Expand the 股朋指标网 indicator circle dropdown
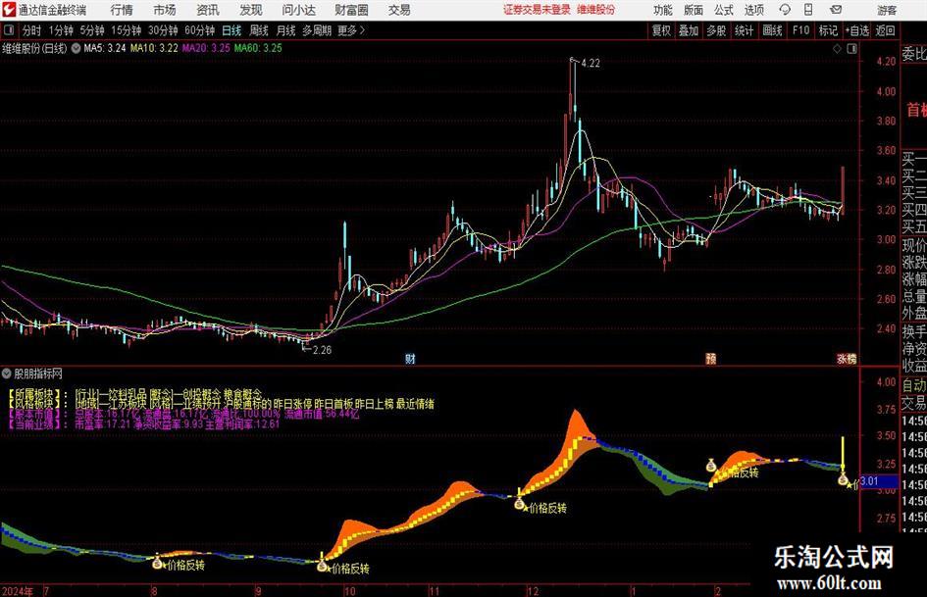927x597 pixels. point(7,373)
